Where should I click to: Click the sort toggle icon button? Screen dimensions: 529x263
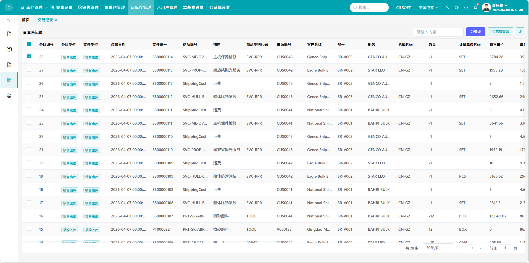(520, 32)
